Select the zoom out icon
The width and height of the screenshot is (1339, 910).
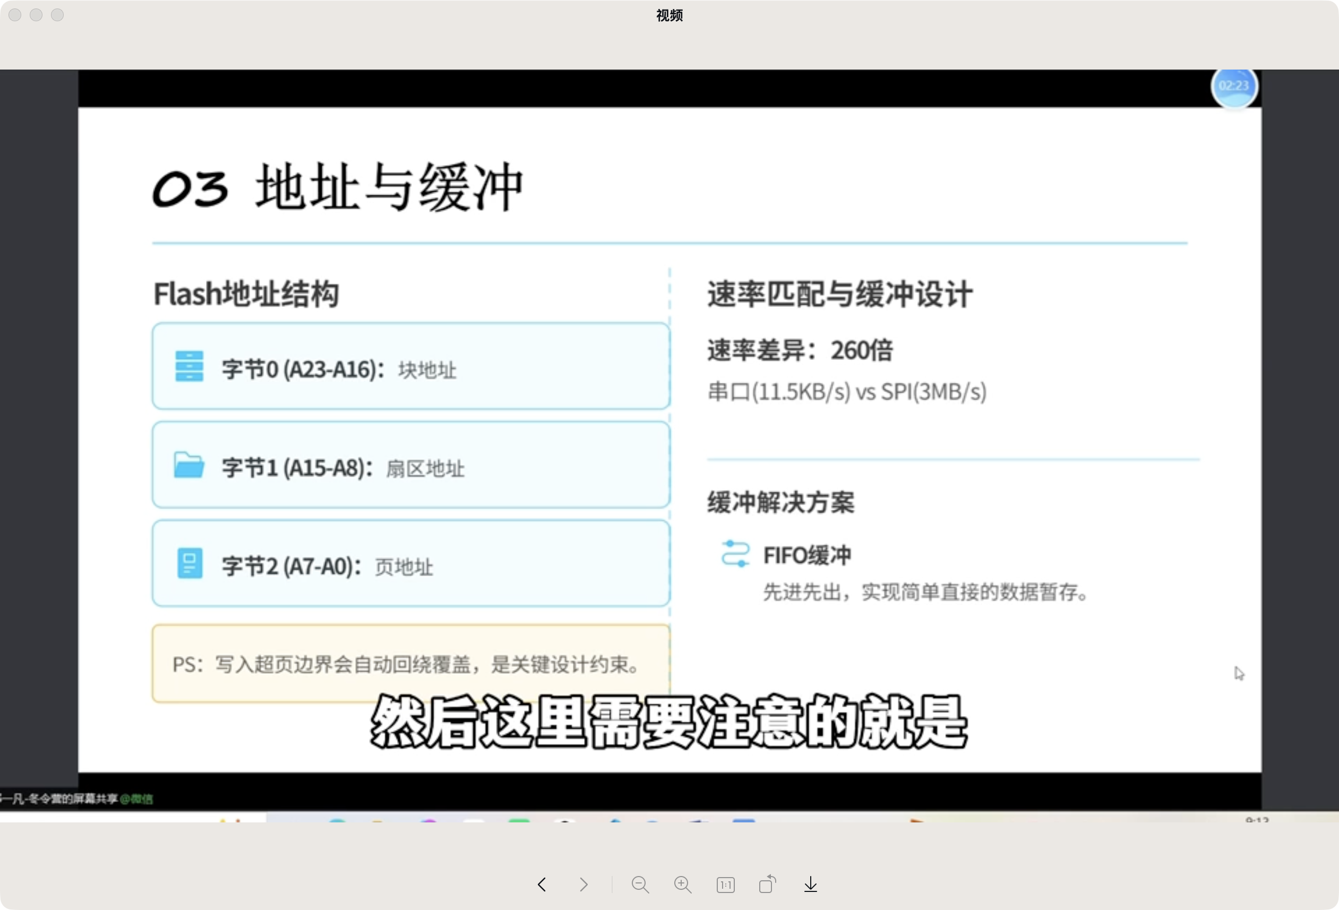coord(641,885)
